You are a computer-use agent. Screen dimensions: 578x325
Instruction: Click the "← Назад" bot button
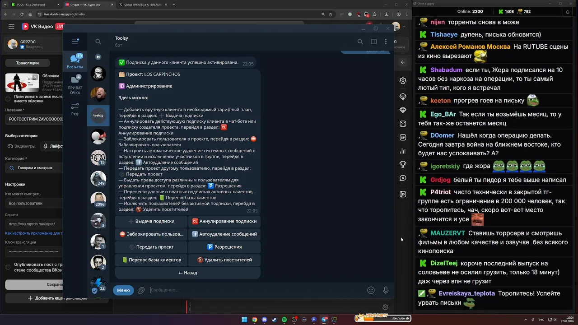(x=188, y=273)
